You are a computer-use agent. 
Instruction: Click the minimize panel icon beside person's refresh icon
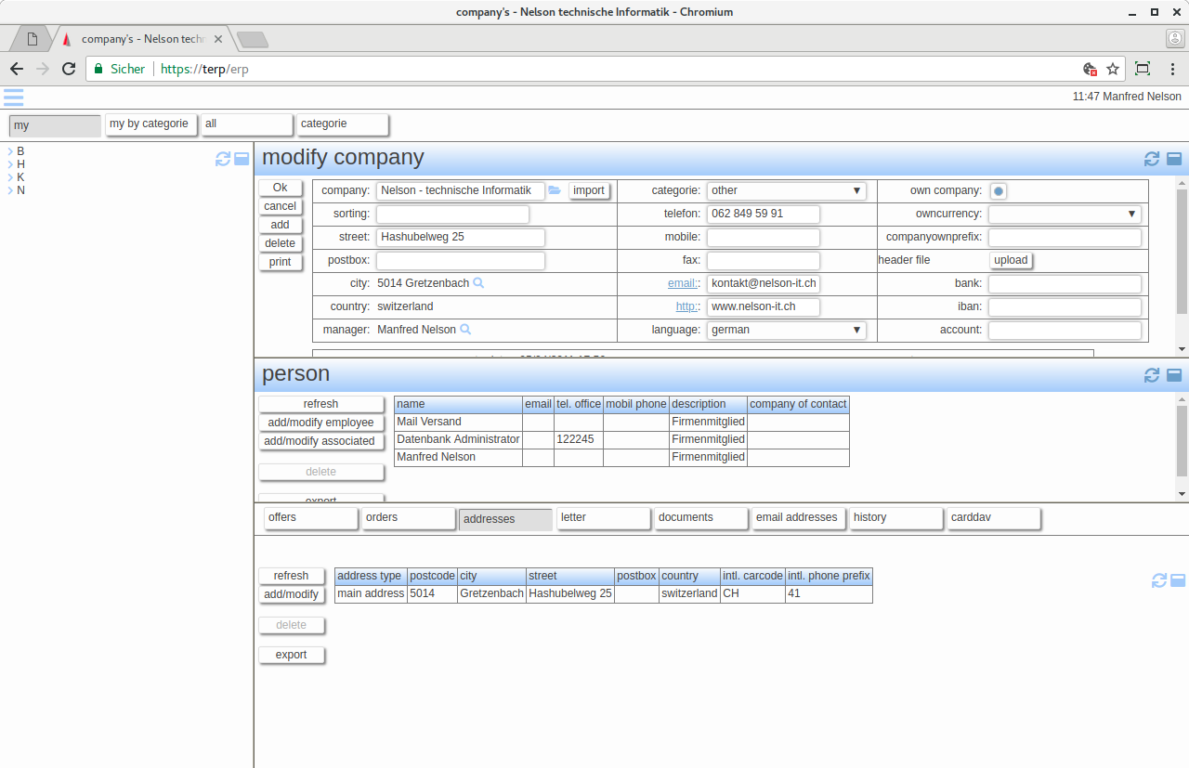(x=1173, y=375)
